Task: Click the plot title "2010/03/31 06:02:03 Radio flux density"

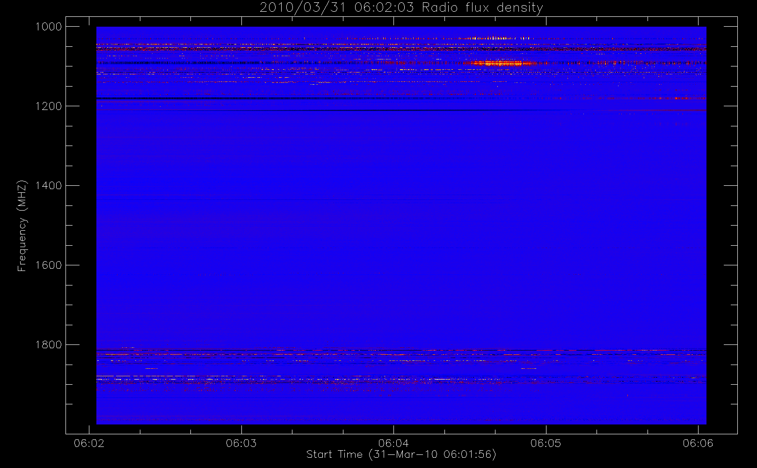Action: pos(401,8)
